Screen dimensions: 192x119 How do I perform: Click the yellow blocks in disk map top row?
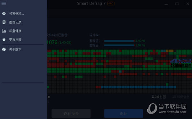(x=170, y=51)
